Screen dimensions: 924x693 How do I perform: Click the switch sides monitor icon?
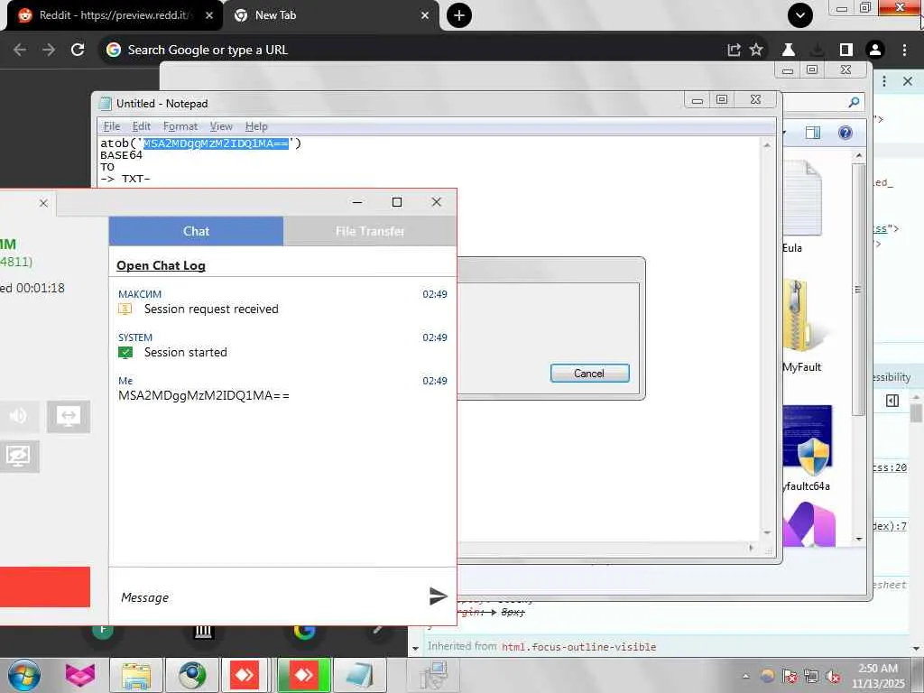(69, 416)
